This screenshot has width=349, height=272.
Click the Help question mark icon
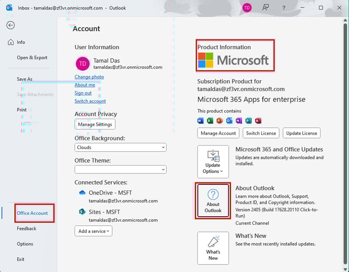tap(283, 8)
